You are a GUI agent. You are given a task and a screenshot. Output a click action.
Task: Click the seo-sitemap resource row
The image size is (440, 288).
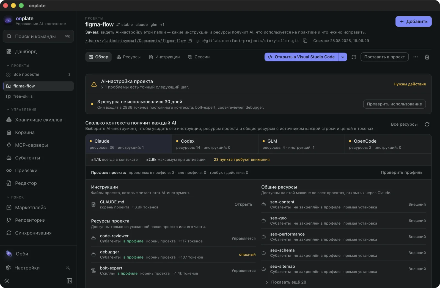343,269
